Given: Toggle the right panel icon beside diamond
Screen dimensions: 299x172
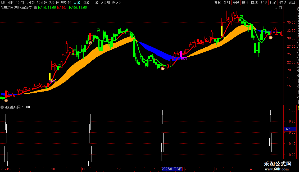Looking at the screenshot, I should (281, 8).
